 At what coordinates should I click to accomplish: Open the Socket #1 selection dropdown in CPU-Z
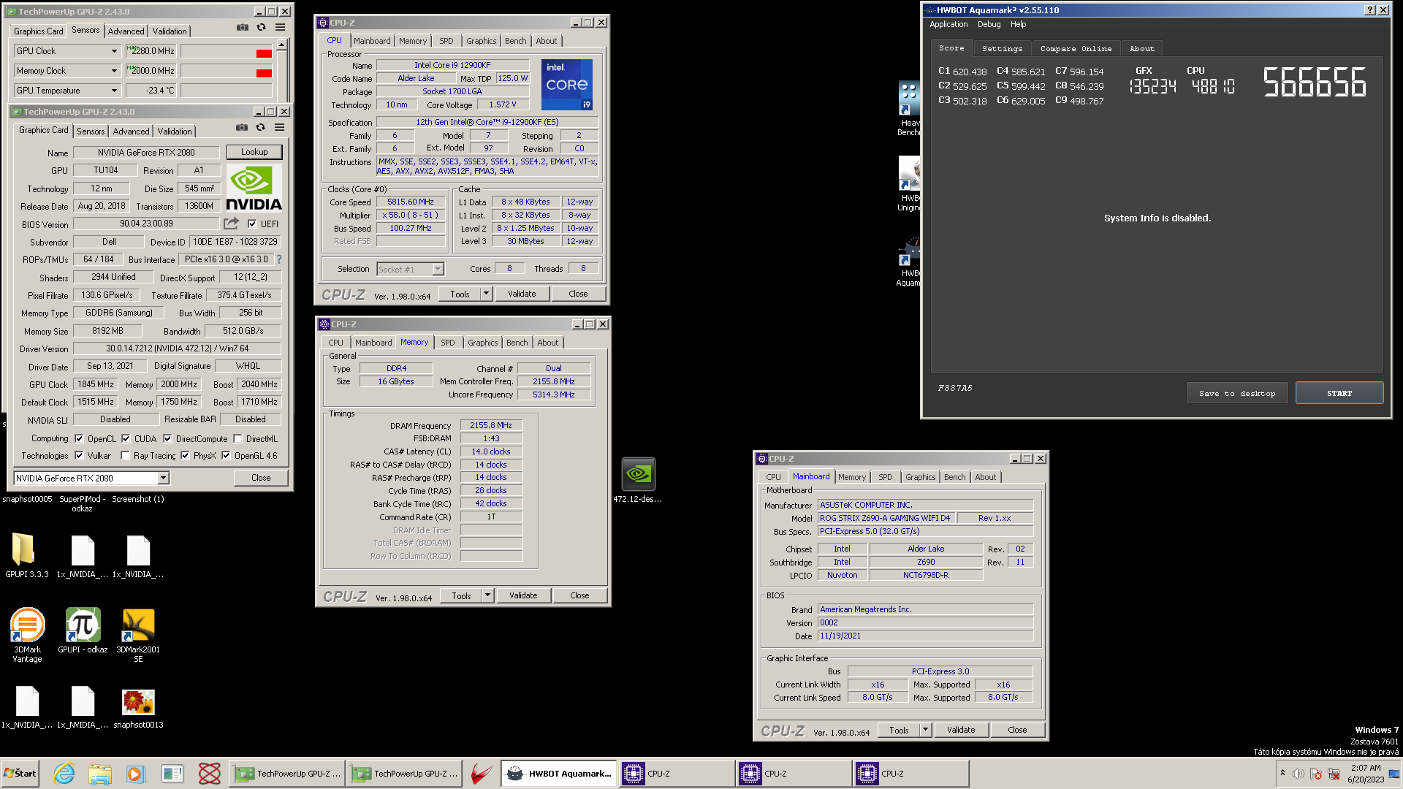point(438,269)
